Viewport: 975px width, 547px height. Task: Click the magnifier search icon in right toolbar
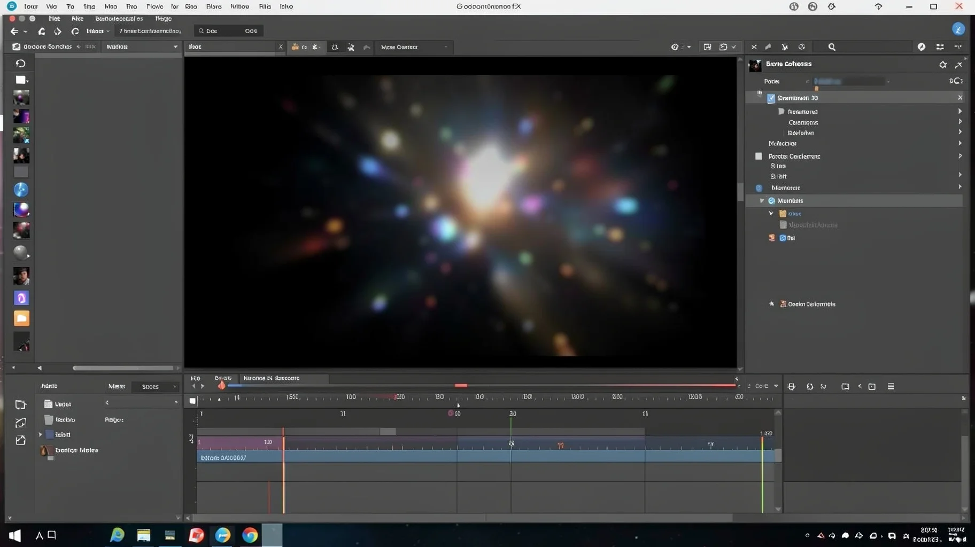pyautogui.click(x=832, y=47)
